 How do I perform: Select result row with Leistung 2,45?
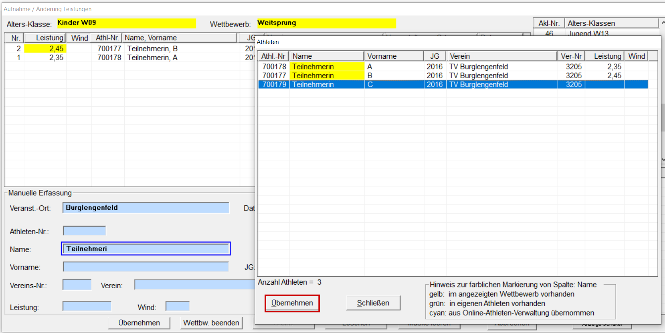pos(119,48)
